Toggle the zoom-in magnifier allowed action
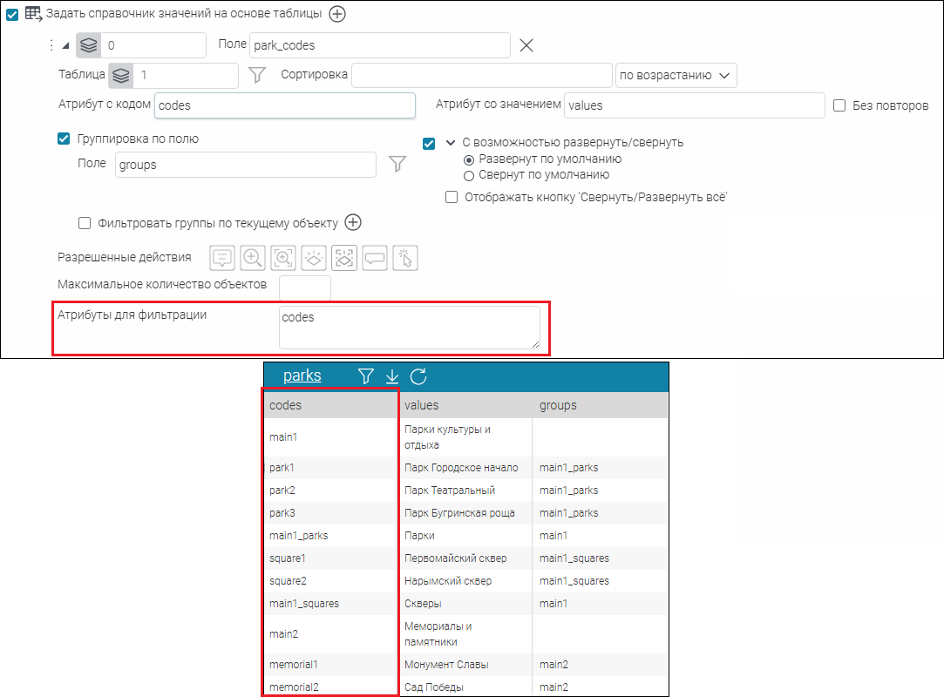The height and width of the screenshot is (697, 944). (x=253, y=257)
